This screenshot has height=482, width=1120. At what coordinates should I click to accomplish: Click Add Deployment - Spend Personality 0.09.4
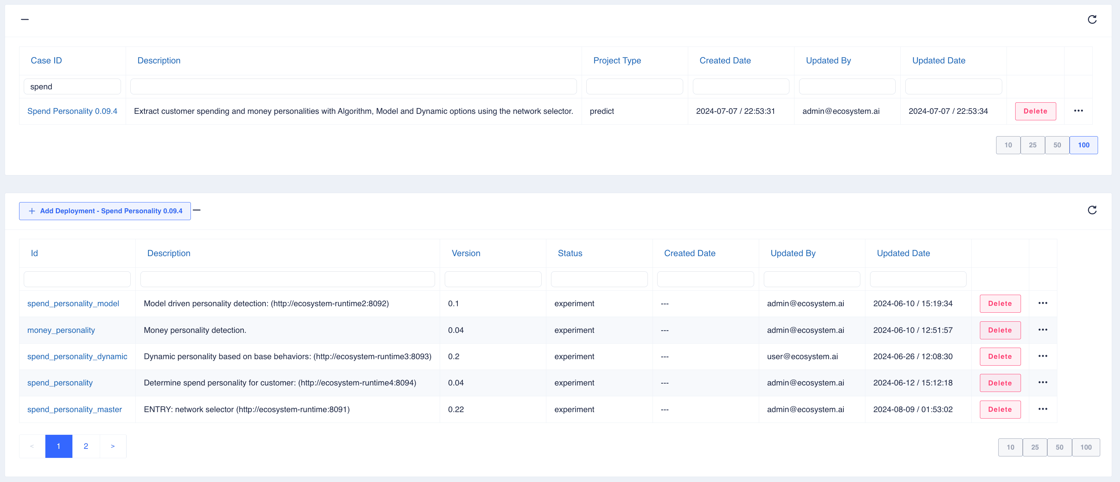coord(105,211)
